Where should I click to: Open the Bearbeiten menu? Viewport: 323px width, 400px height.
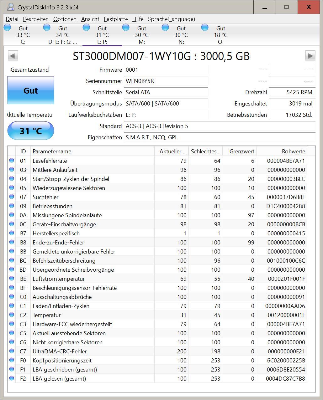pyautogui.click(x=36, y=19)
